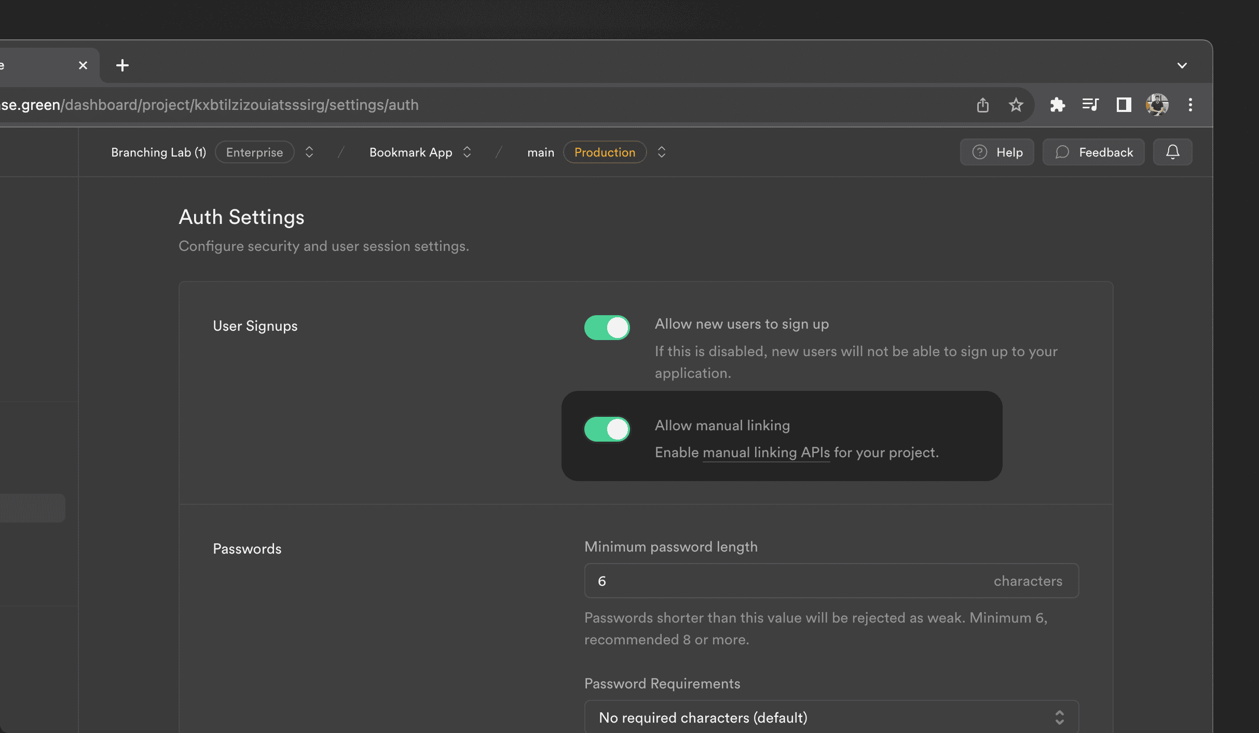Viewport: 1259px width, 733px height.
Task: Open the Branching Lab (1) organization
Action: (x=158, y=152)
